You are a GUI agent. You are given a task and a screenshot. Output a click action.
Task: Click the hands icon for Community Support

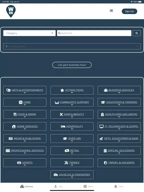click(x=57, y=102)
